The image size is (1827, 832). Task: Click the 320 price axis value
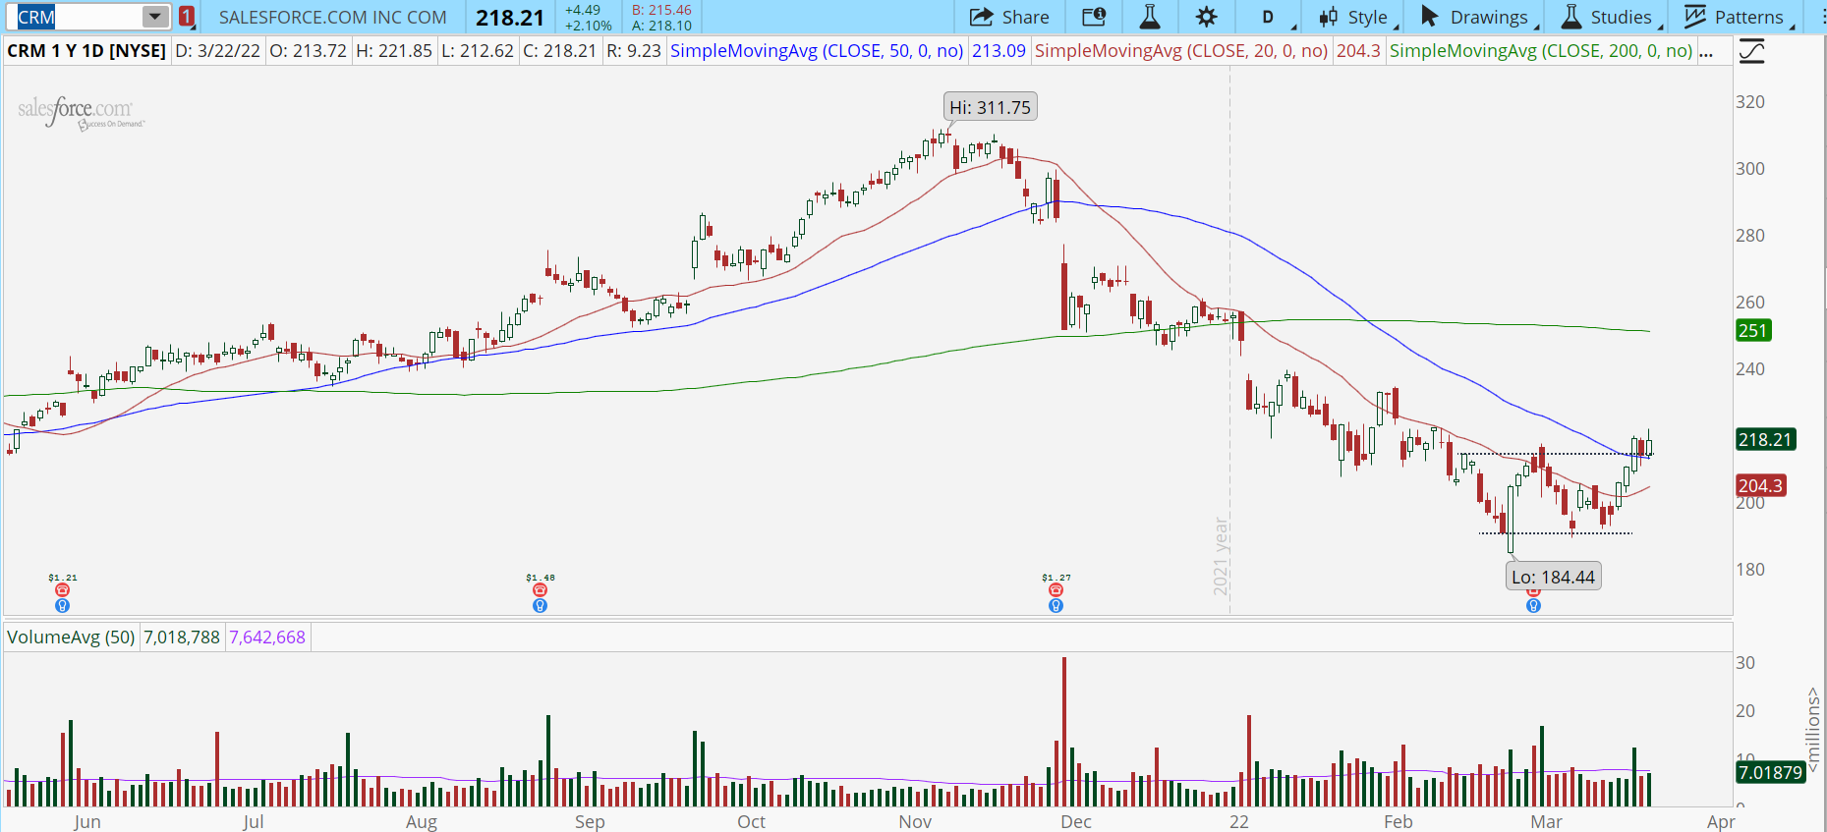(x=1750, y=102)
